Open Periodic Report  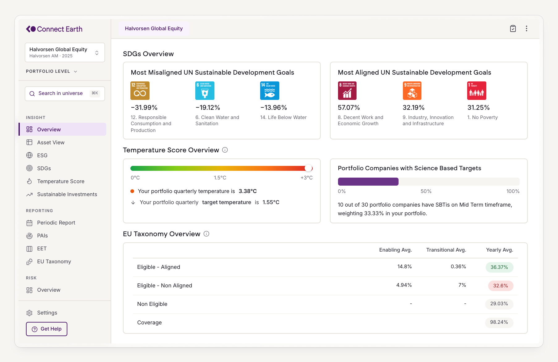click(x=63, y=223)
